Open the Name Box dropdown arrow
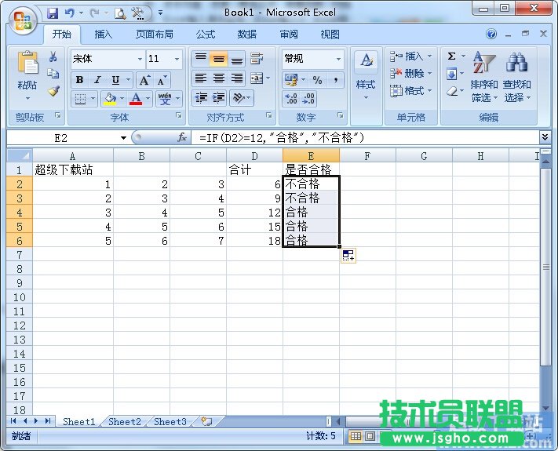Screen dimensions: 558x451 click(x=123, y=137)
